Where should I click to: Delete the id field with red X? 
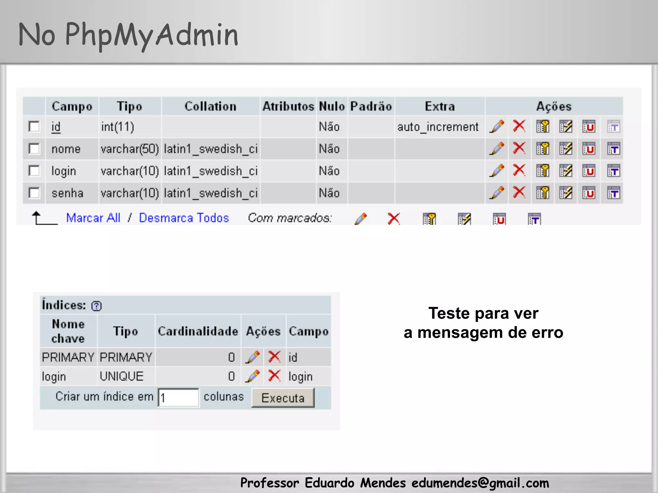tap(519, 126)
